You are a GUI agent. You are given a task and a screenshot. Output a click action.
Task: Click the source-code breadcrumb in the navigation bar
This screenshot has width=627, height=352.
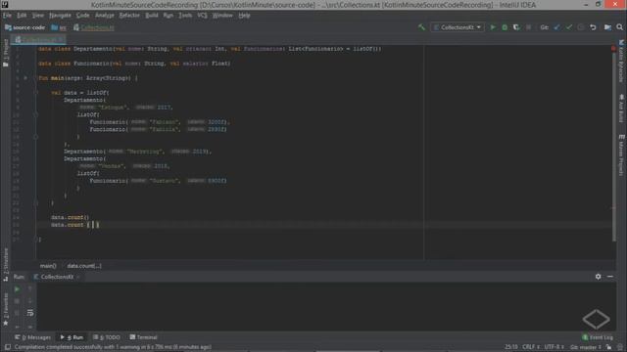click(24, 27)
